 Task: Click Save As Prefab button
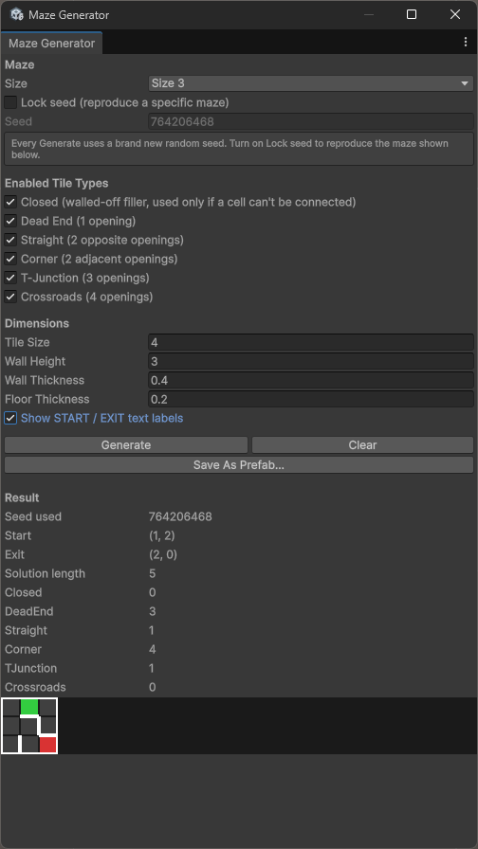(x=239, y=465)
